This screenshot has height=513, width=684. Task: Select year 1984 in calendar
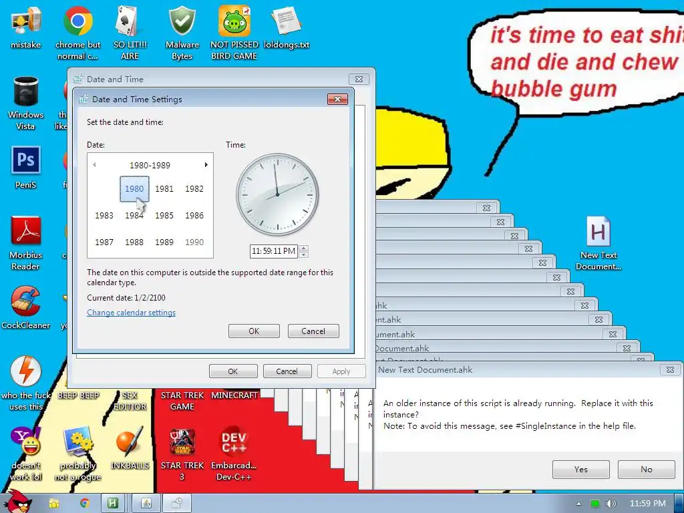[134, 216]
